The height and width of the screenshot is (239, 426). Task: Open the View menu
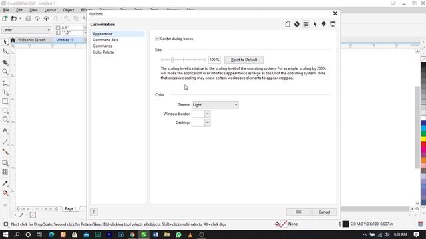(x=33, y=10)
